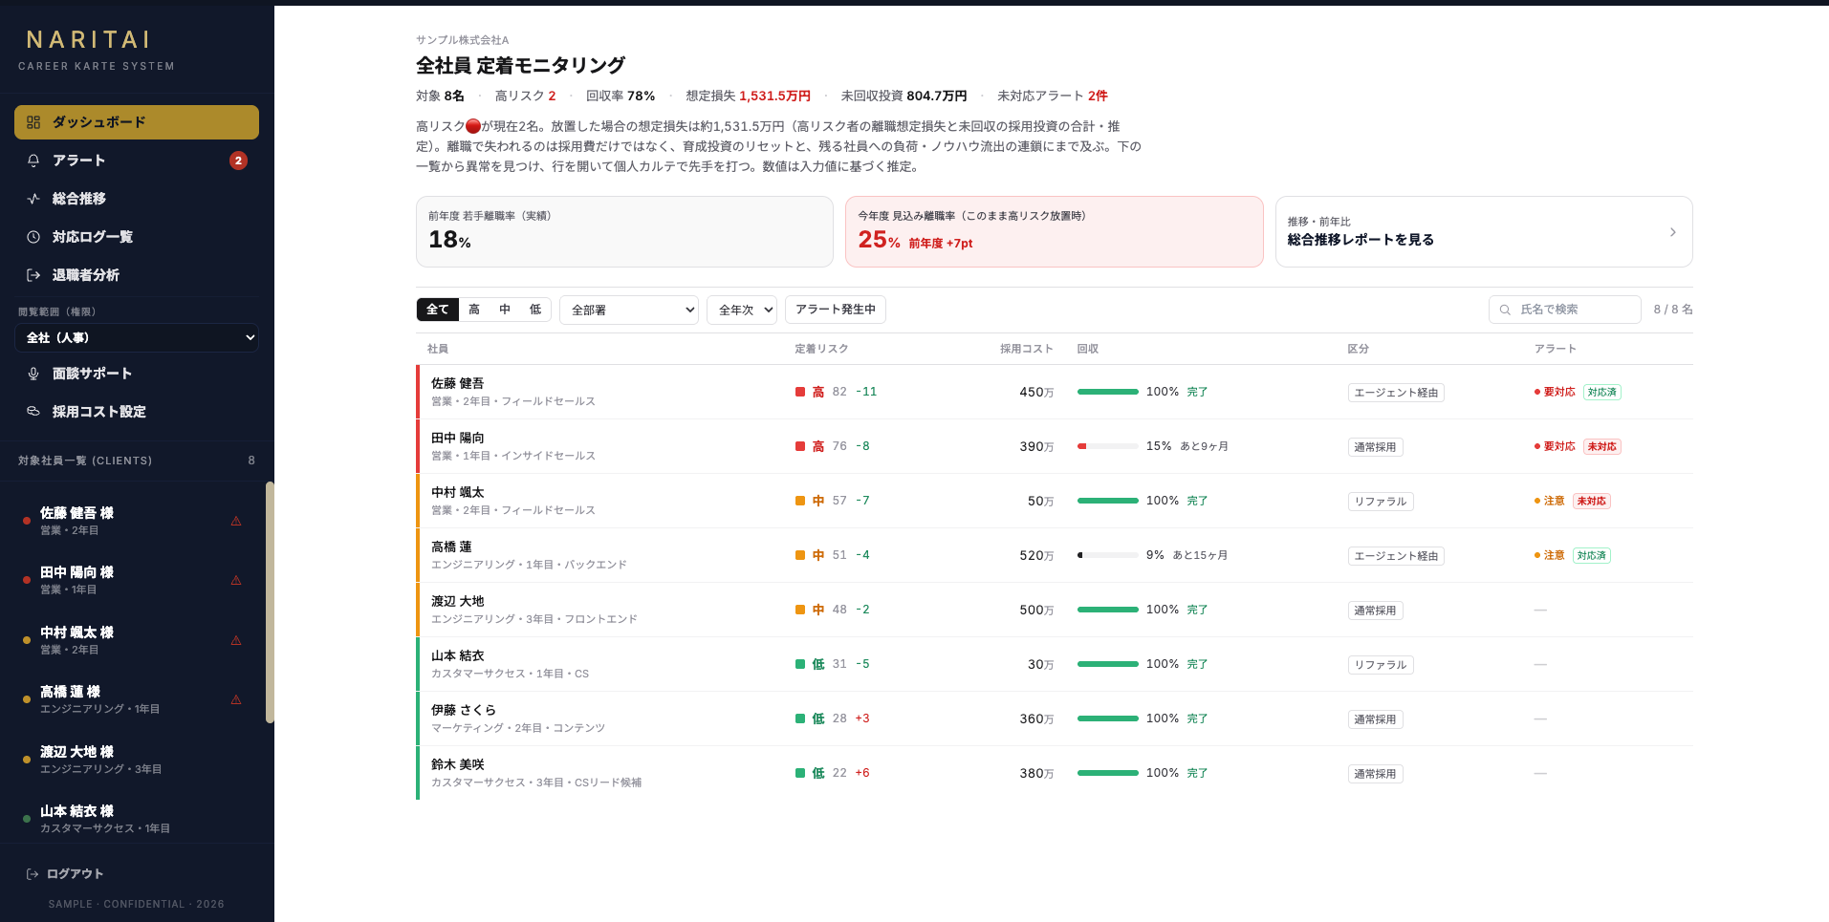Image resolution: width=1829 pixels, height=922 pixels.
Task: Click the red 高 risk square for 佐藤 健吾
Action: coord(800,392)
